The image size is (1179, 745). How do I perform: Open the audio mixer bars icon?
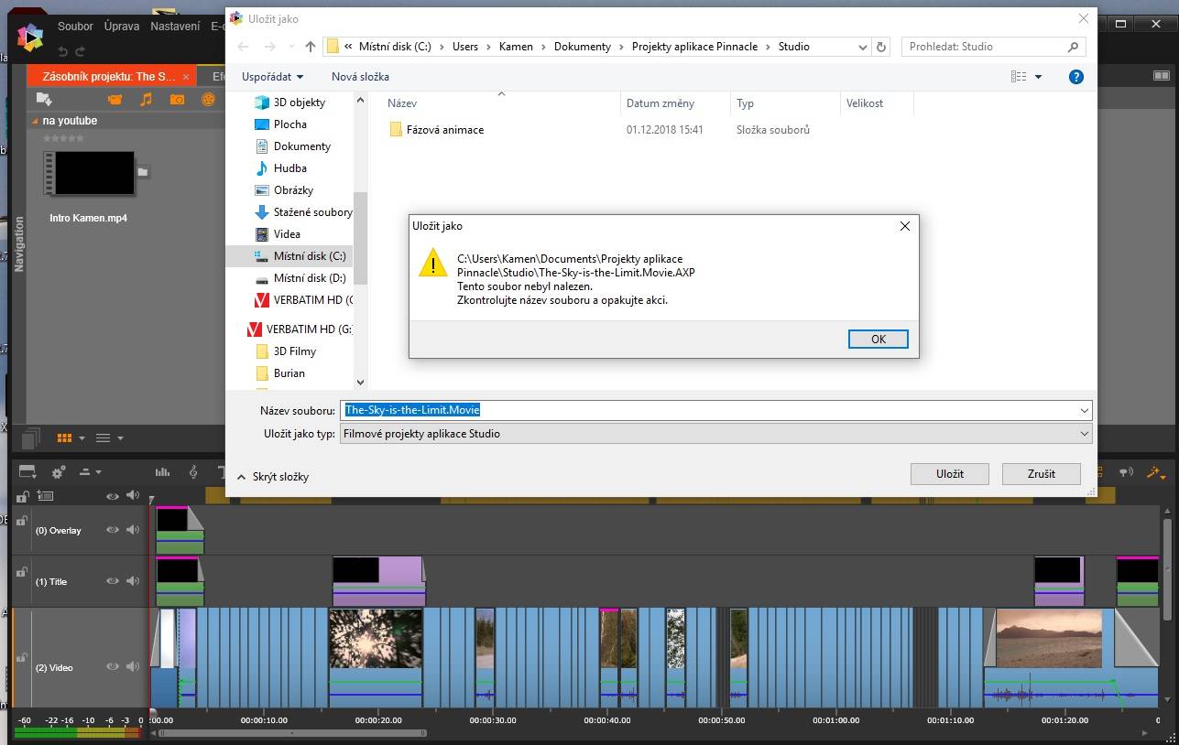click(x=162, y=472)
